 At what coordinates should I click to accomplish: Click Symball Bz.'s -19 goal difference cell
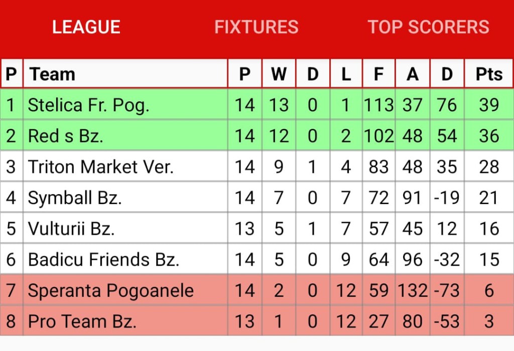coord(447,198)
